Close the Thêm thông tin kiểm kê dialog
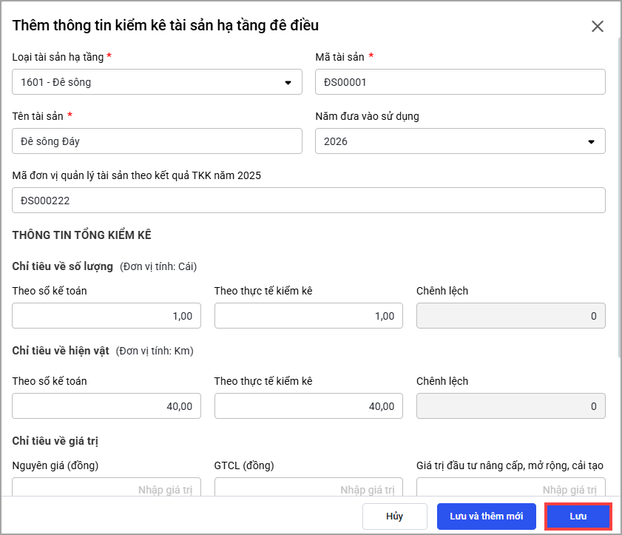 tap(598, 27)
